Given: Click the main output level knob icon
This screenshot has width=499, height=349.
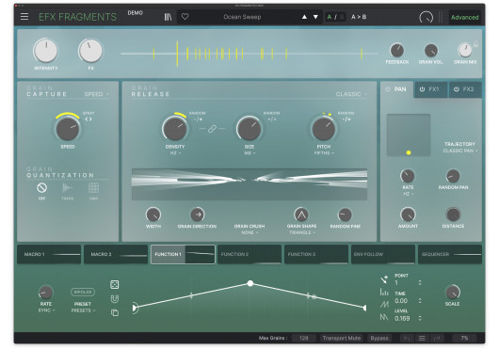Looking at the screenshot, I should 427,17.
